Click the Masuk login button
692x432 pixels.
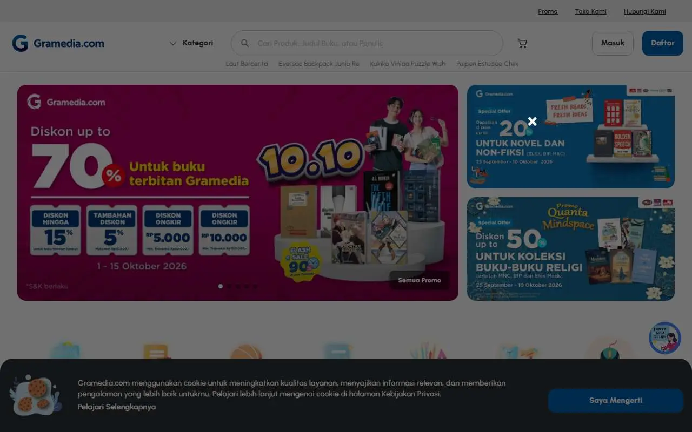(x=613, y=43)
